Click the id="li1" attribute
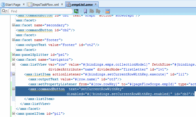196x117 pixels. (178, 74)
